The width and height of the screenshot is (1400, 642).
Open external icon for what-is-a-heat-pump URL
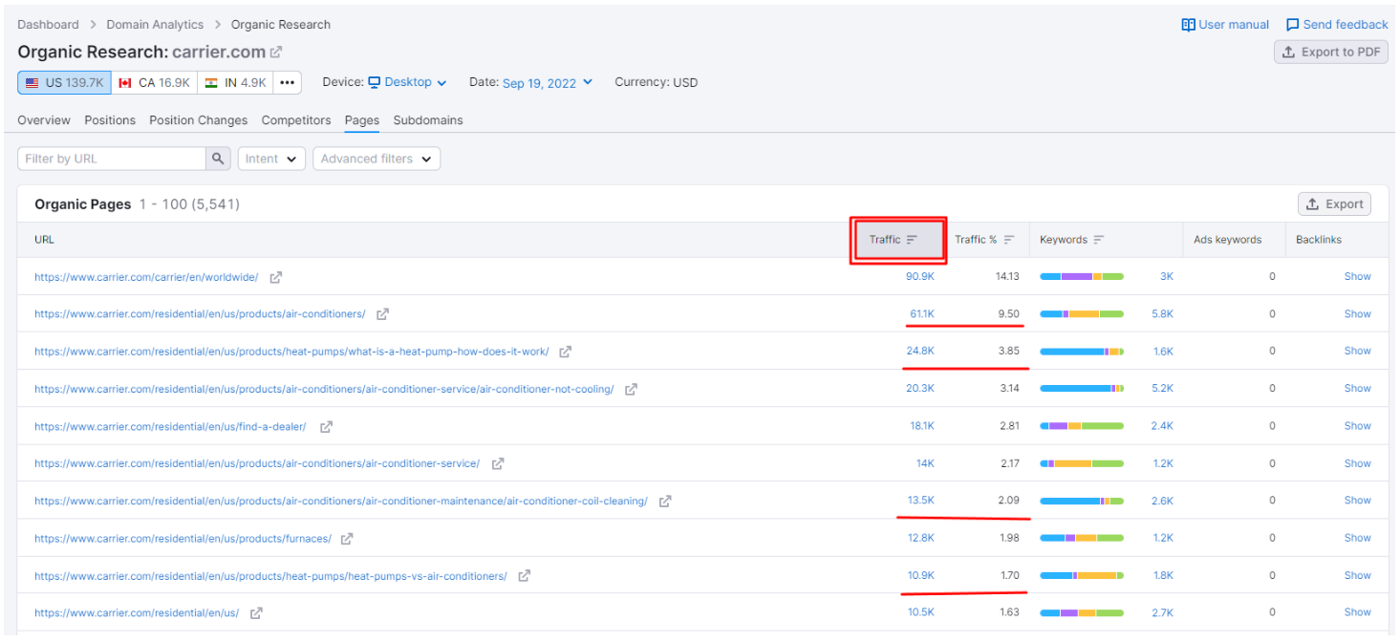click(565, 352)
